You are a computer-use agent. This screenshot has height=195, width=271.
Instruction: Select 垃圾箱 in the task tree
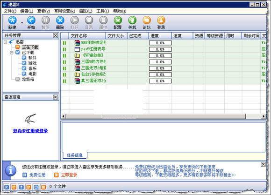point(28,79)
